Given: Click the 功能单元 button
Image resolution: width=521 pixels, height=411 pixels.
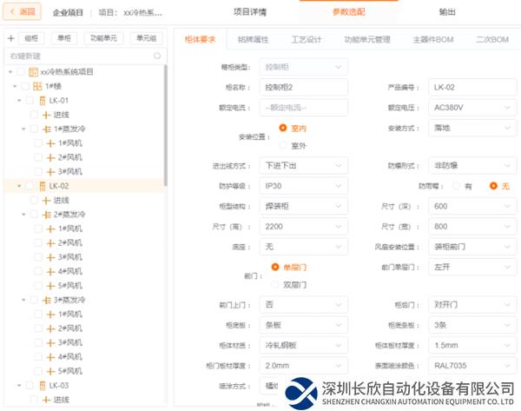Looking at the screenshot, I should (x=102, y=38).
